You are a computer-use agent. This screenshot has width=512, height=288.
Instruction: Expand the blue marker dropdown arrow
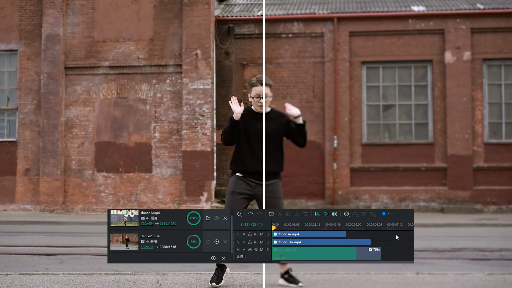coord(389,214)
